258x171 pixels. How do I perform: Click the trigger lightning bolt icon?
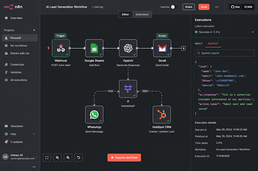point(49,48)
